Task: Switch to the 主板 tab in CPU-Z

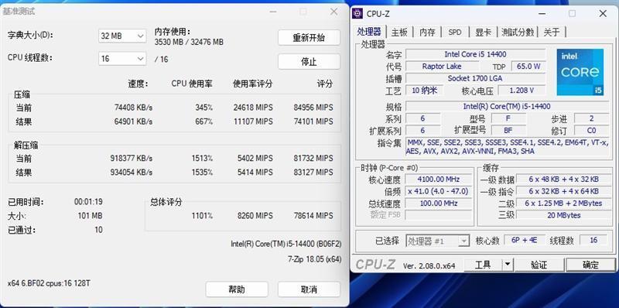Action: pos(399,32)
